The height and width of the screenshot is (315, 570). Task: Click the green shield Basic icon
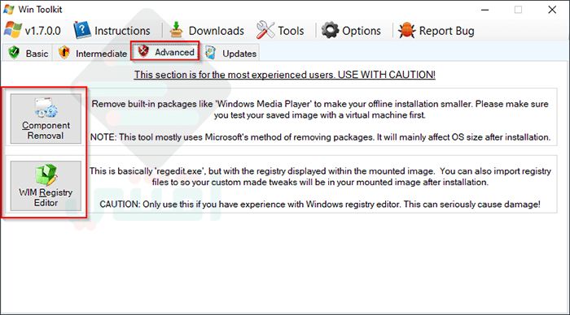[x=14, y=53]
